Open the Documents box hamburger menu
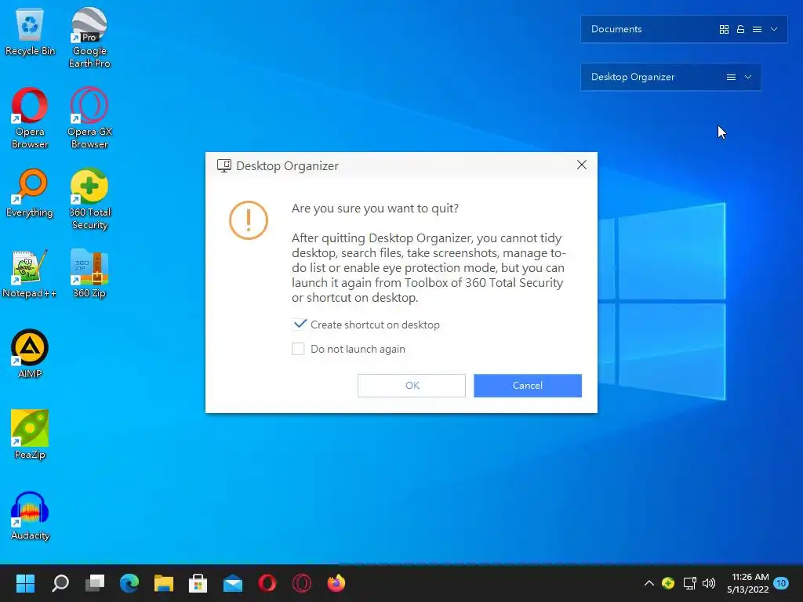This screenshot has height=602, width=803. 757,29
